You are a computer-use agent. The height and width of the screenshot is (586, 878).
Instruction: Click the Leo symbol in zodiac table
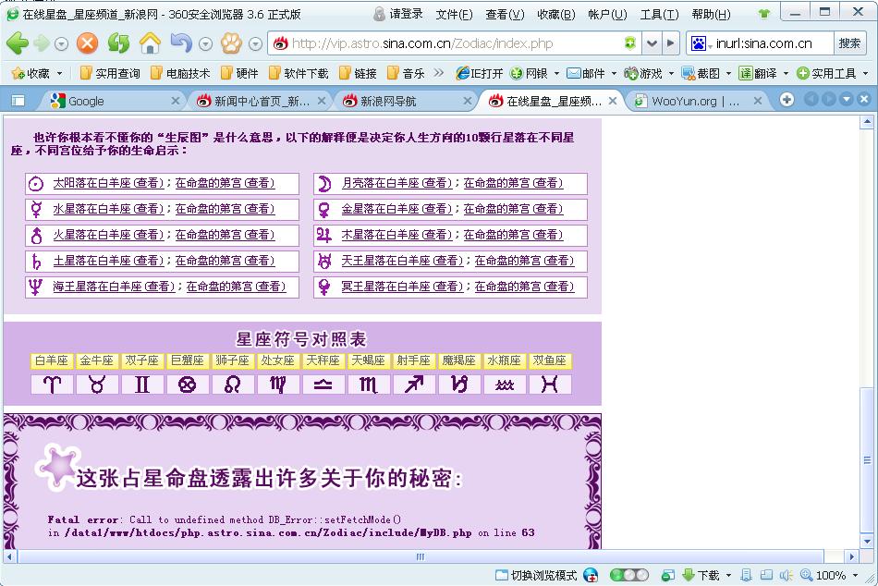pyautogui.click(x=232, y=385)
